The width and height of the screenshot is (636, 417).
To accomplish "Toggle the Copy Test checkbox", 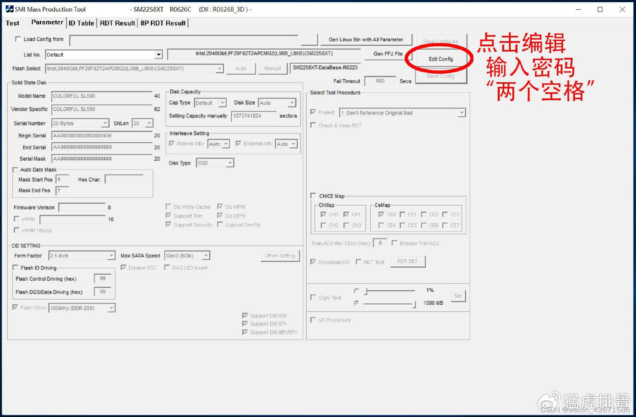I will point(313,297).
